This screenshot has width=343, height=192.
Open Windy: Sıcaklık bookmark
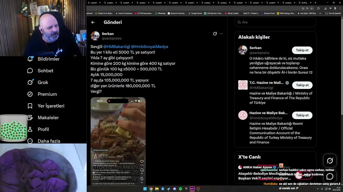click(x=232, y=13)
